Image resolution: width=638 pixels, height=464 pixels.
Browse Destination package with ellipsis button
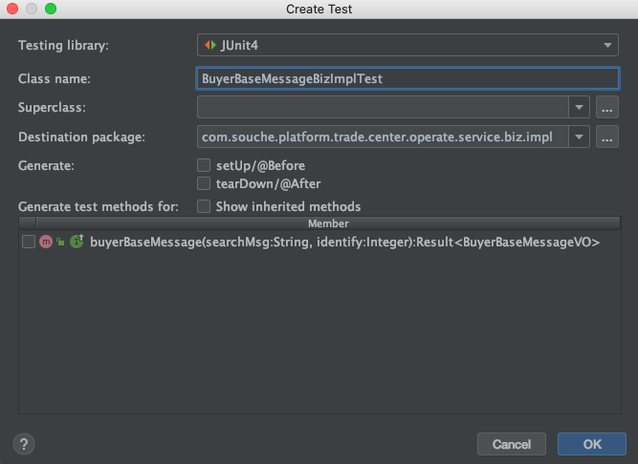point(606,137)
